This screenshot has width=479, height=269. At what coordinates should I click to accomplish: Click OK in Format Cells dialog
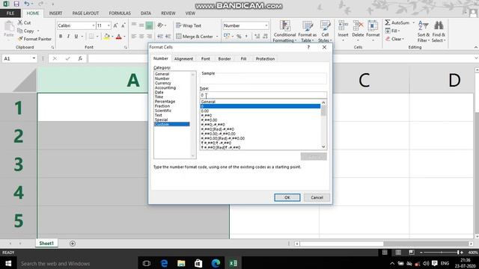[287, 197]
